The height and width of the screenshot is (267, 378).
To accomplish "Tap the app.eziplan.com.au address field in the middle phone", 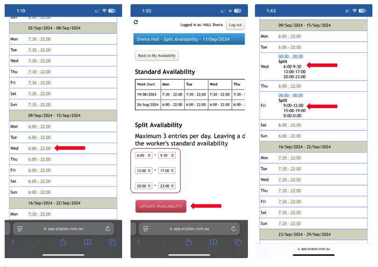I will click(189, 229).
